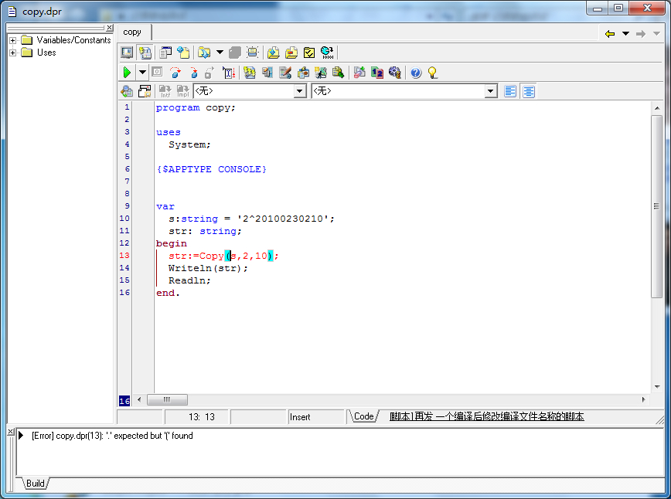The height and width of the screenshot is (499, 671).
Task: Click the gear options toolbar icon
Action: click(395, 73)
